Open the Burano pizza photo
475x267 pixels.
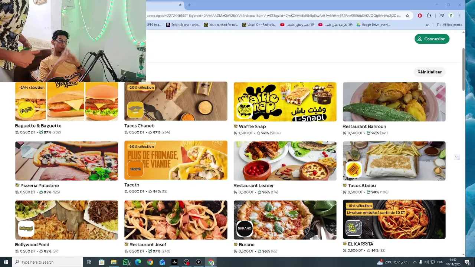click(x=285, y=220)
